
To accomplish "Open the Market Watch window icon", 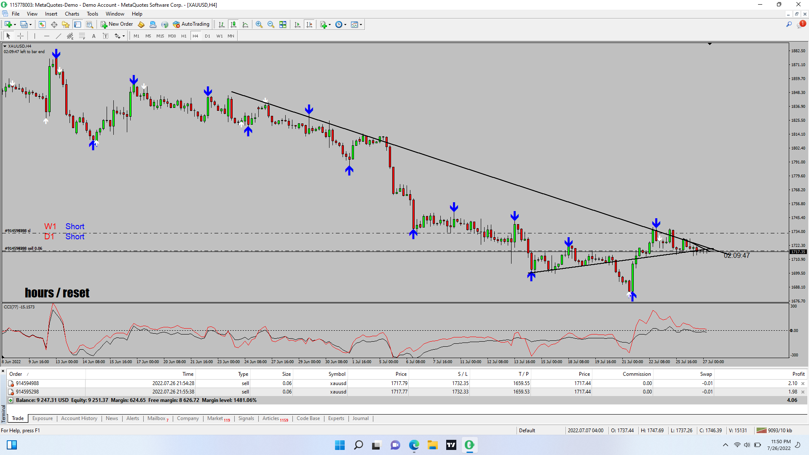I will click(x=42, y=24).
